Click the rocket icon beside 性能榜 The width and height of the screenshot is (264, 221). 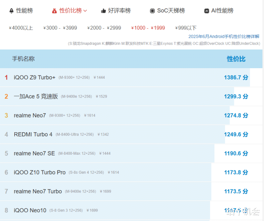pos(11,11)
